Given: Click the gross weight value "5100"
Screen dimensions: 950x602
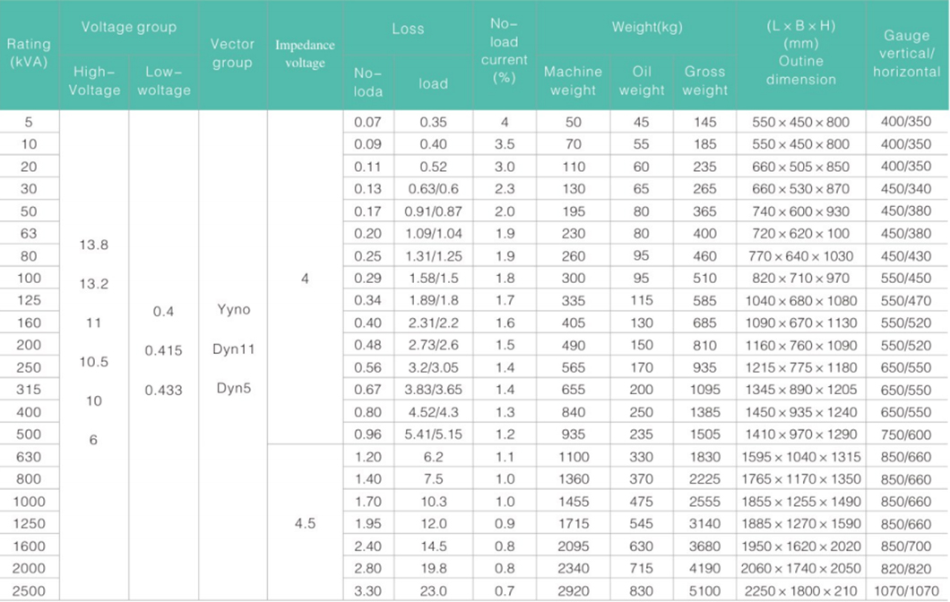Looking at the screenshot, I should (704, 590).
